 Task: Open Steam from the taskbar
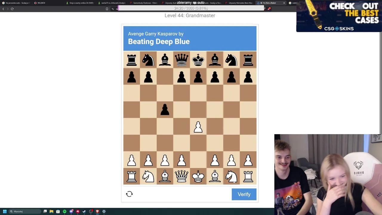[84, 211]
